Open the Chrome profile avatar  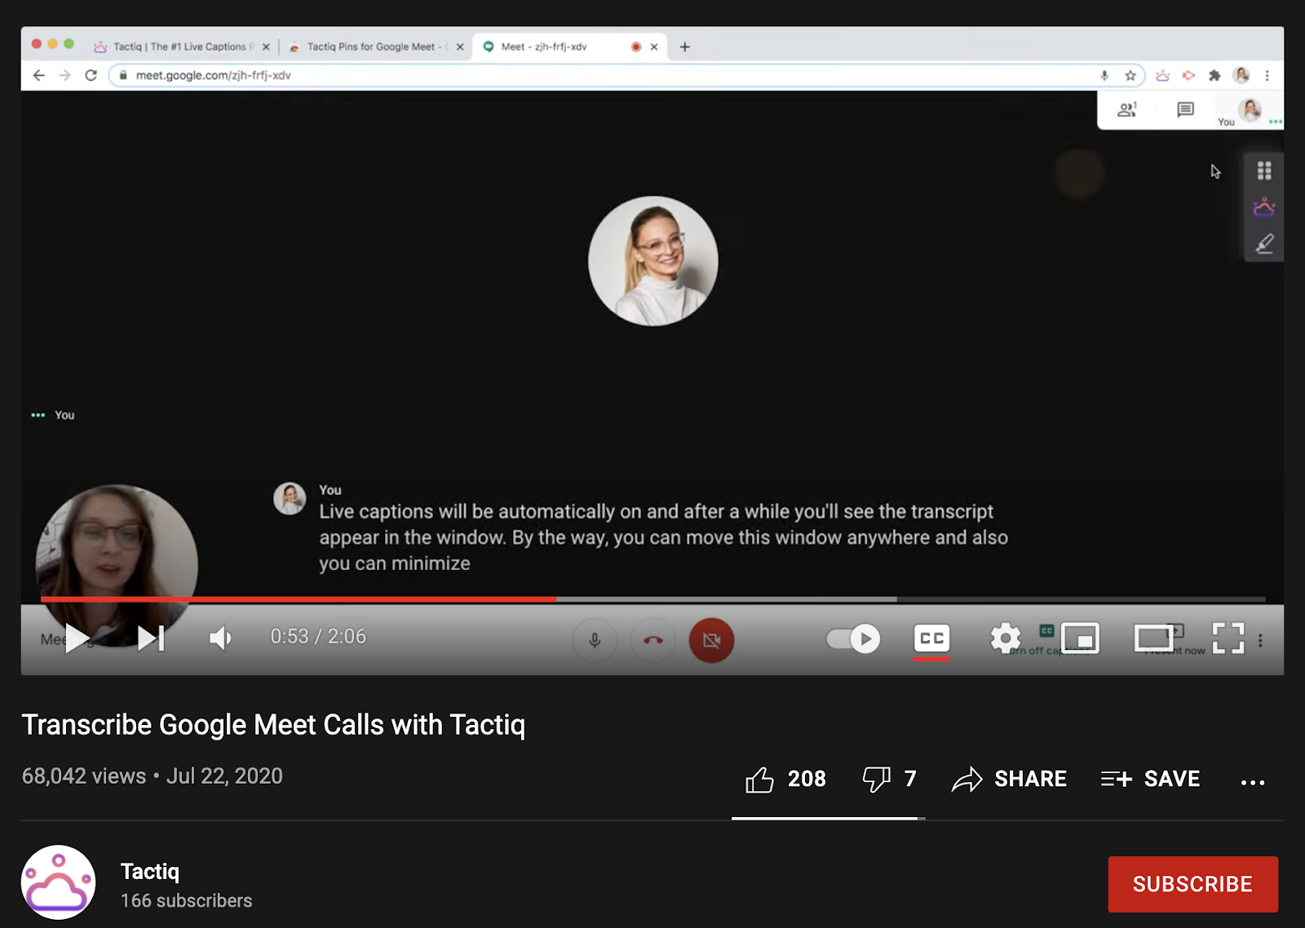pos(1241,75)
